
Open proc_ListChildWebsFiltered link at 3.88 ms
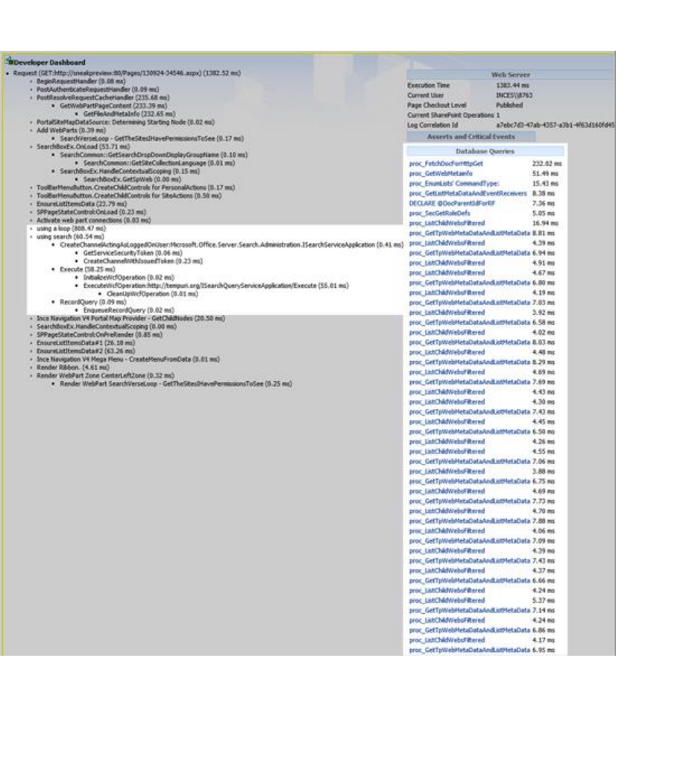tap(447, 471)
